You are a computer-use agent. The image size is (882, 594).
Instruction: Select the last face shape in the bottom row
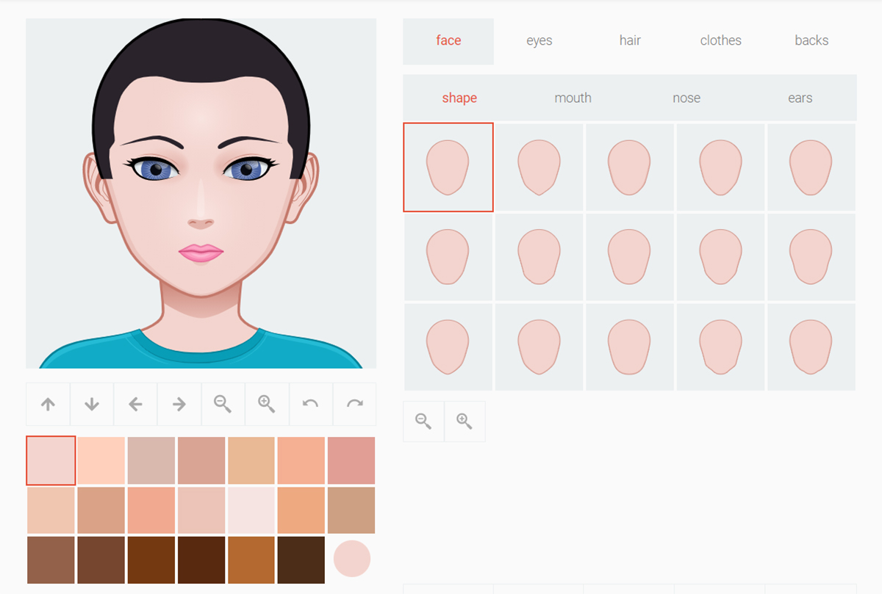[x=811, y=346]
